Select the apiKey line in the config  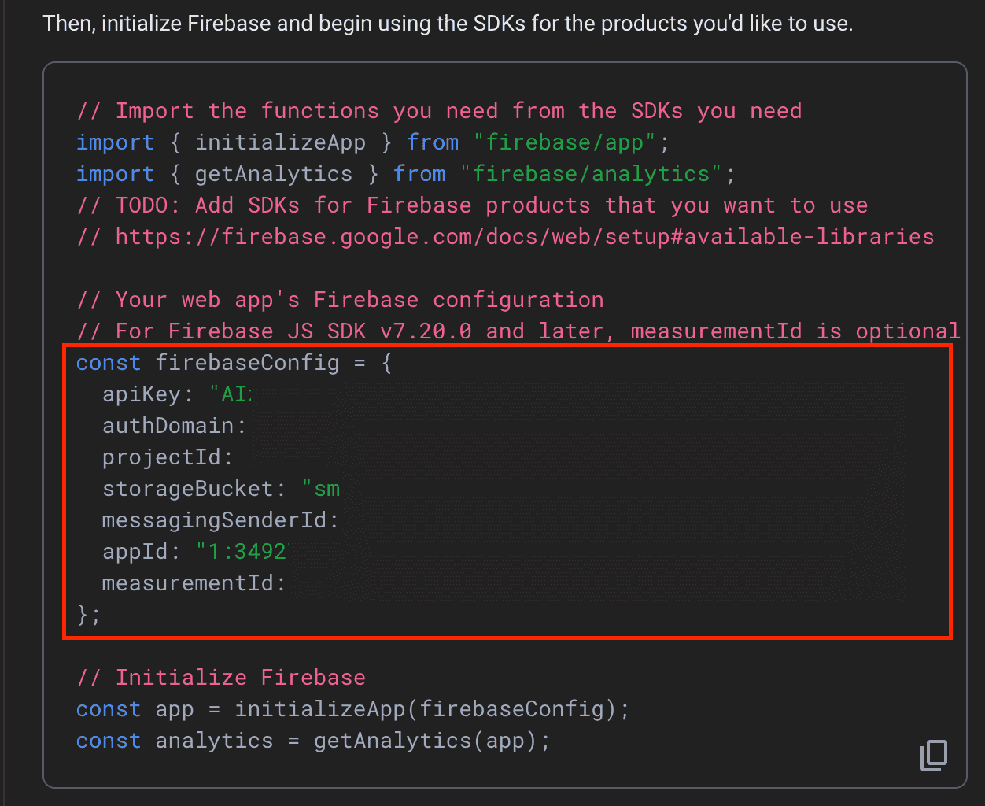[x=177, y=394]
